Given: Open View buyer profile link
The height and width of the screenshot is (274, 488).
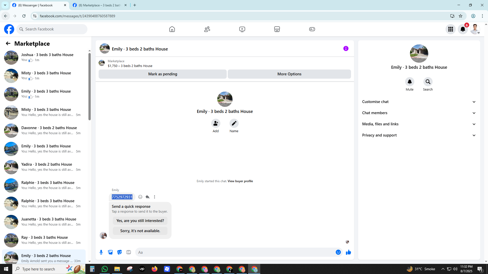Looking at the screenshot, I should click(240, 181).
